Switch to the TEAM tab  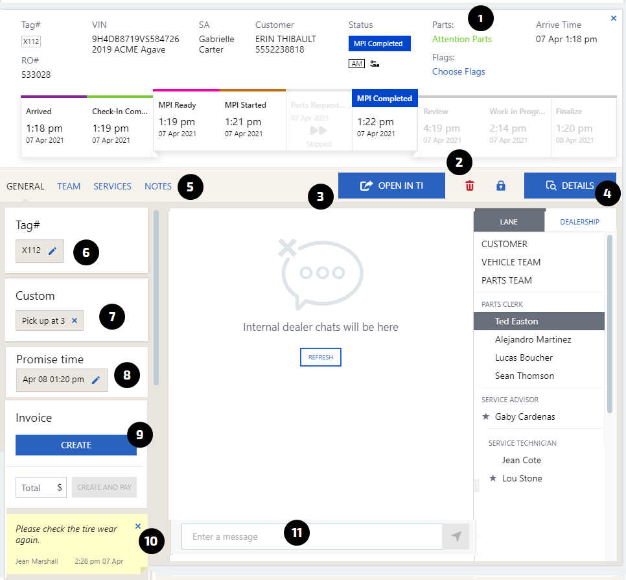[69, 186]
